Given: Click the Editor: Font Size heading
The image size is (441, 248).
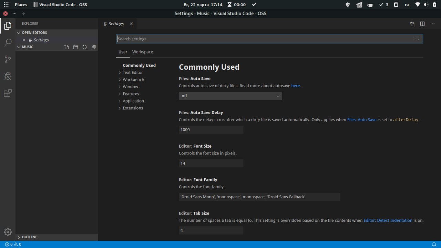Looking at the screenshot, I should [x=195, y=146].
